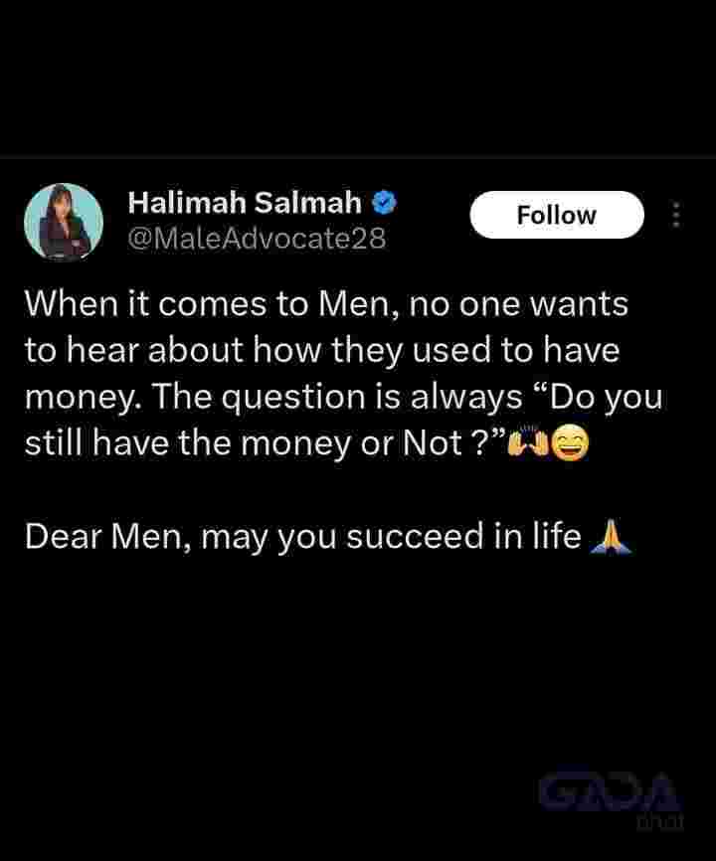Click the Halimah Salmah display name
Screen dimensions: 716x861
click(x=245, y=203)
